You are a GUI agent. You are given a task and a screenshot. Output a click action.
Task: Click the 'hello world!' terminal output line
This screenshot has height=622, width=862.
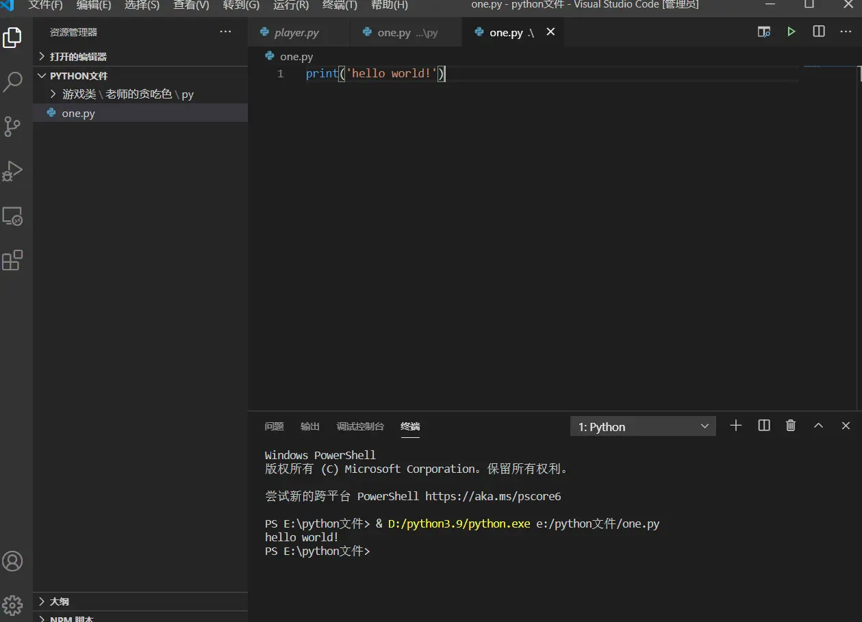302,537
